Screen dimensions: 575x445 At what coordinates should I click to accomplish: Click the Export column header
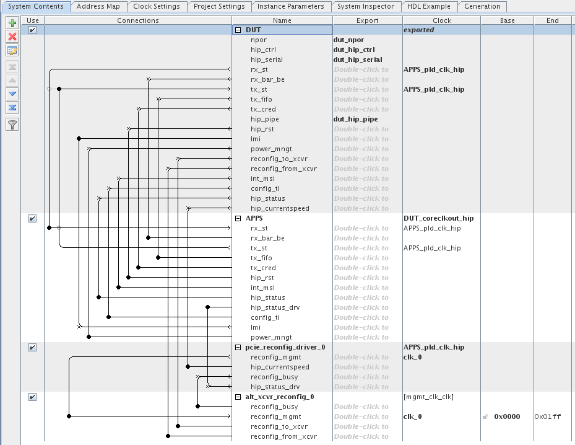(367, 20)
